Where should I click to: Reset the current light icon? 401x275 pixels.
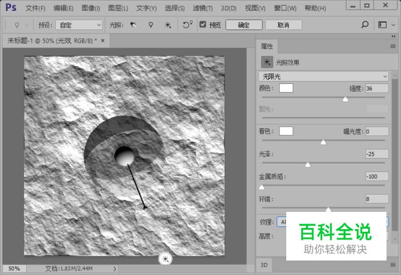[187, 25]
